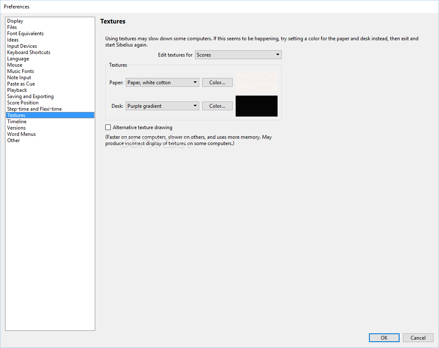The image size is (439, 348).
Task: Click the black desk preview swatch
Action: point(257,106)
